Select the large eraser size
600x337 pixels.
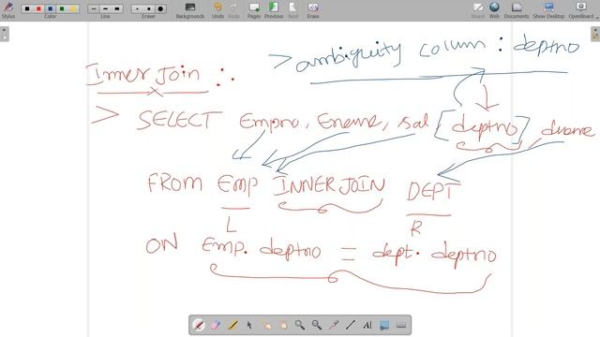(160, 8)
